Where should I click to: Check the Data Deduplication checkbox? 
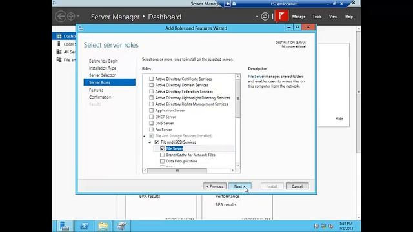[x=162, y=161]
